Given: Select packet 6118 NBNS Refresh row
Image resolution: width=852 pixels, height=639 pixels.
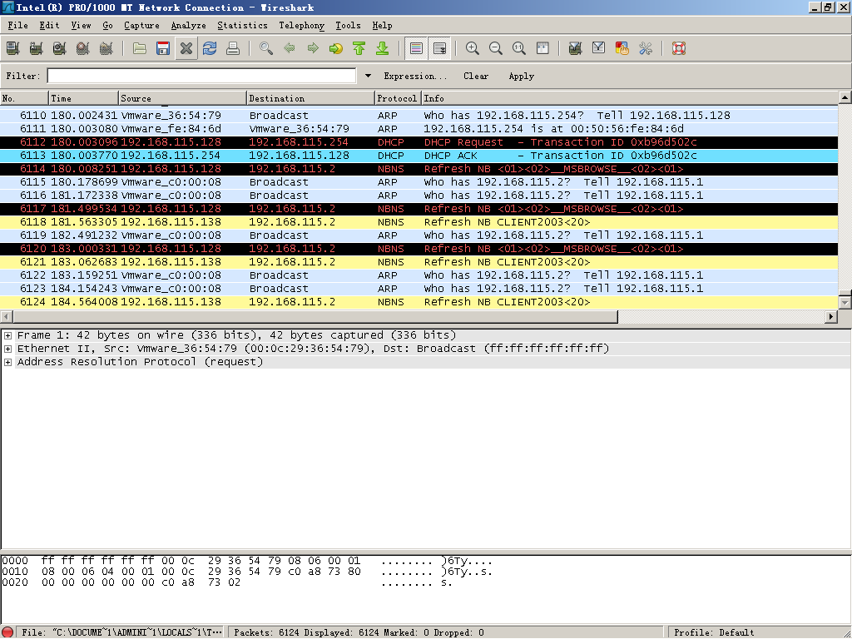Looking at the screenshot, I should (419, 222).
